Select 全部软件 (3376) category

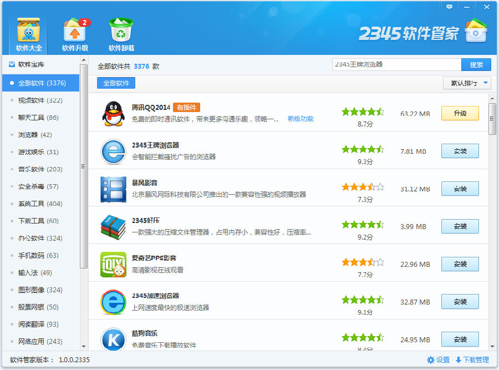(x=40, y=83)
